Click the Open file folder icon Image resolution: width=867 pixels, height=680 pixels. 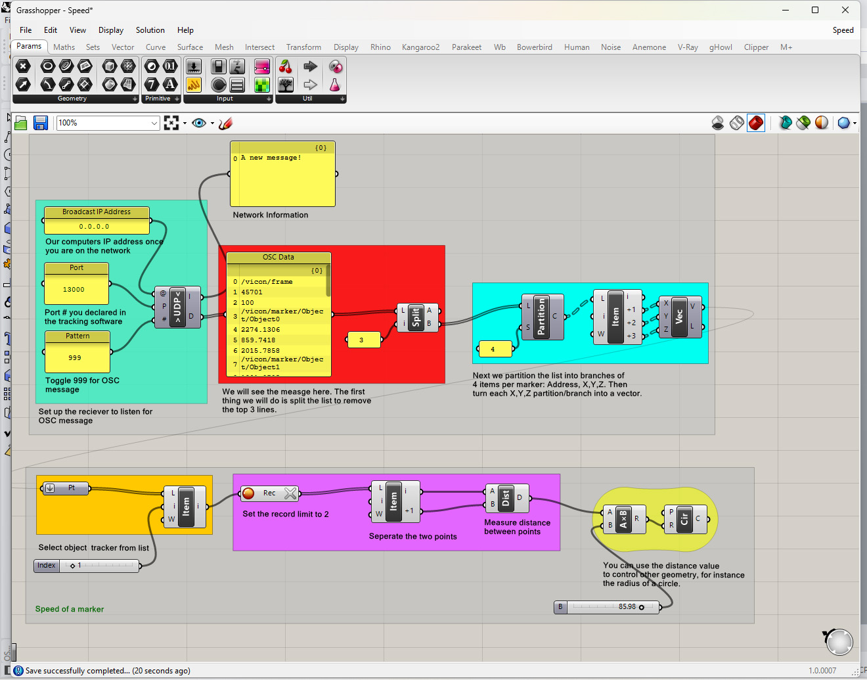coord(21,123)
